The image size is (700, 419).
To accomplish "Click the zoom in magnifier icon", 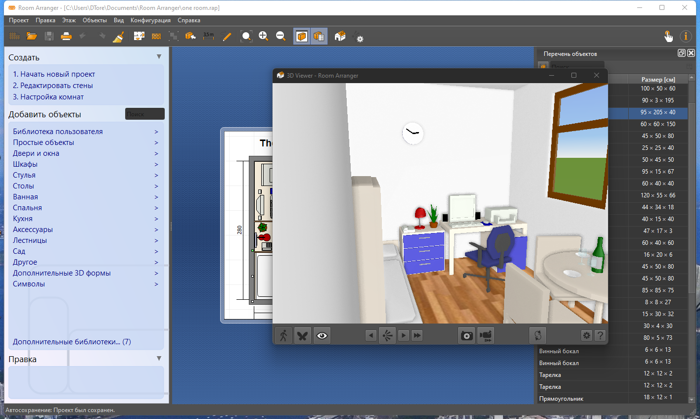I will point(264,36).
